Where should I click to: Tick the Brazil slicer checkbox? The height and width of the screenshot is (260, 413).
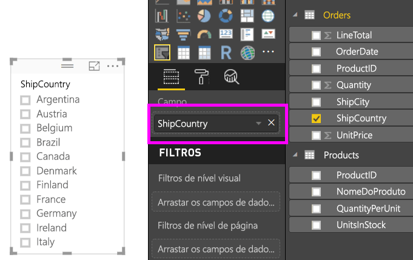point(25,142)
